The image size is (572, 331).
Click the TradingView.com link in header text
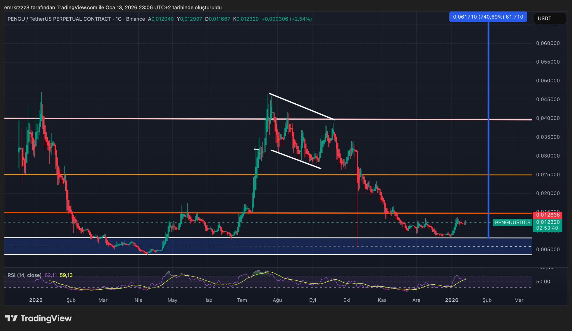coord(77,8)
